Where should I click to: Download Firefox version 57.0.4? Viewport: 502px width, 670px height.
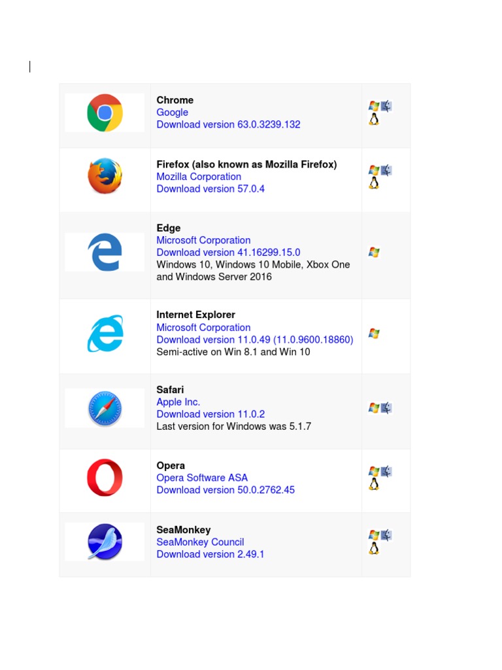[x=210, y=189]
